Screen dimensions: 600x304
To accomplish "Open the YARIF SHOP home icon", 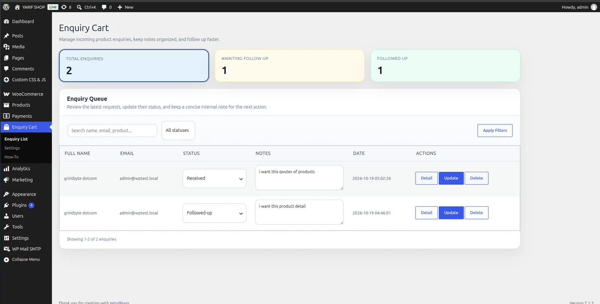I will click(x=17, y=7).
